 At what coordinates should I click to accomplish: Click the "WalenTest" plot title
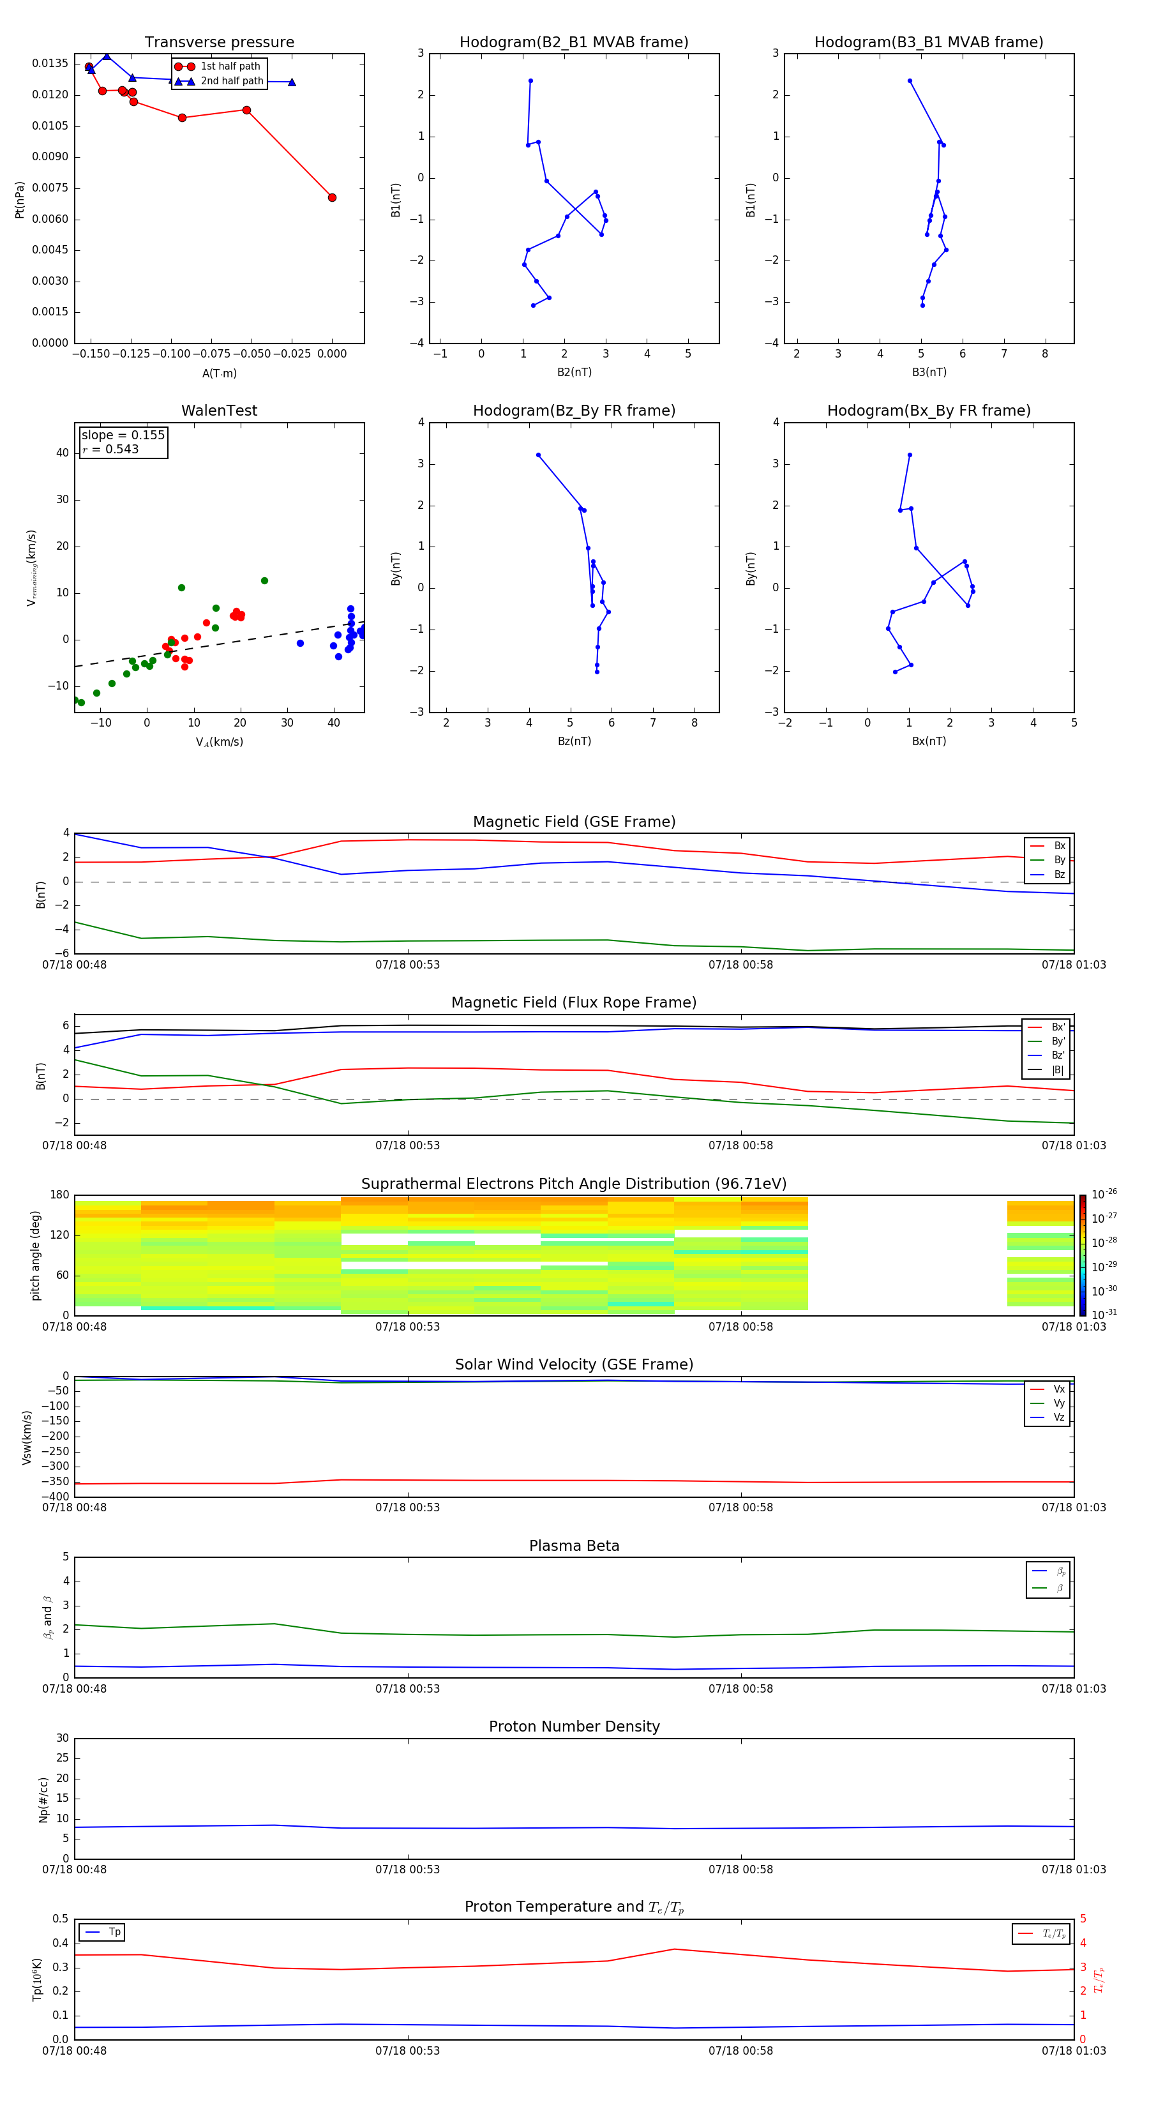(219, 411)
